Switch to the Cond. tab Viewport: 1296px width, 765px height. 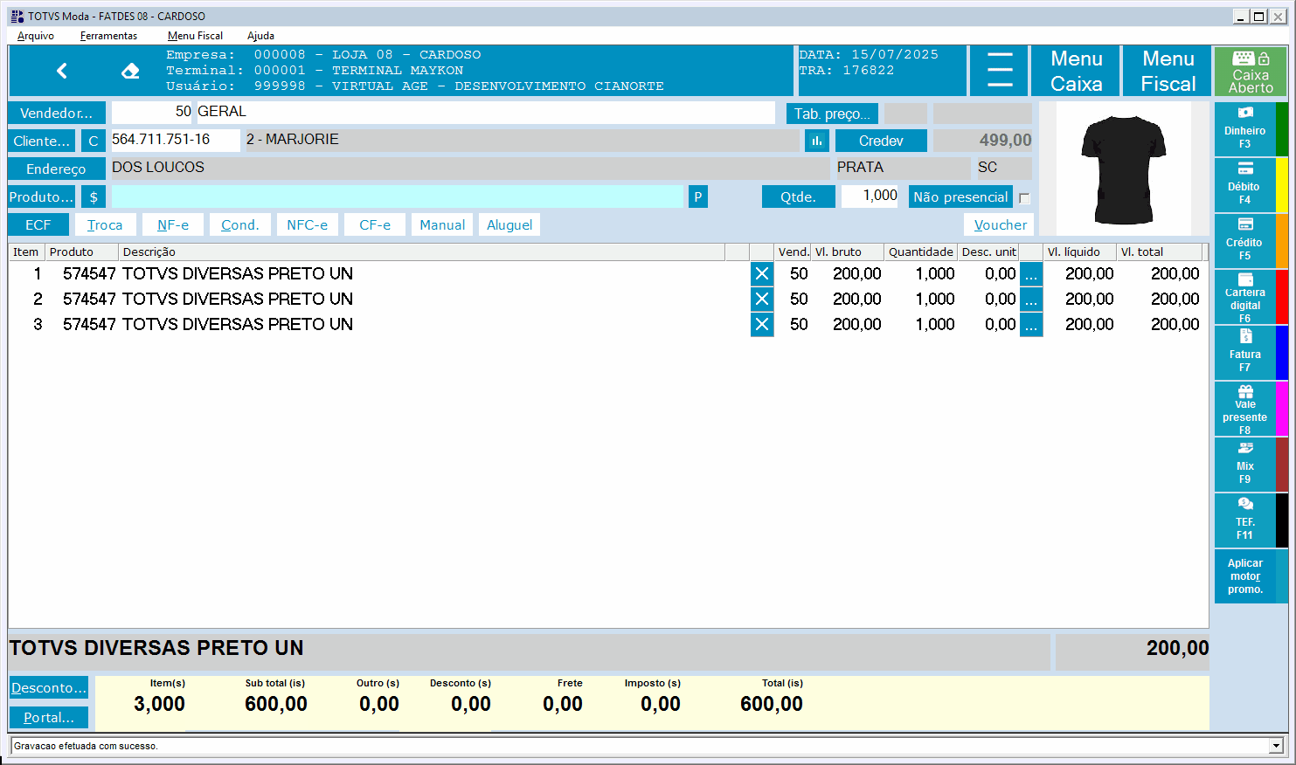pyautogui.click(x=240, y=224)
